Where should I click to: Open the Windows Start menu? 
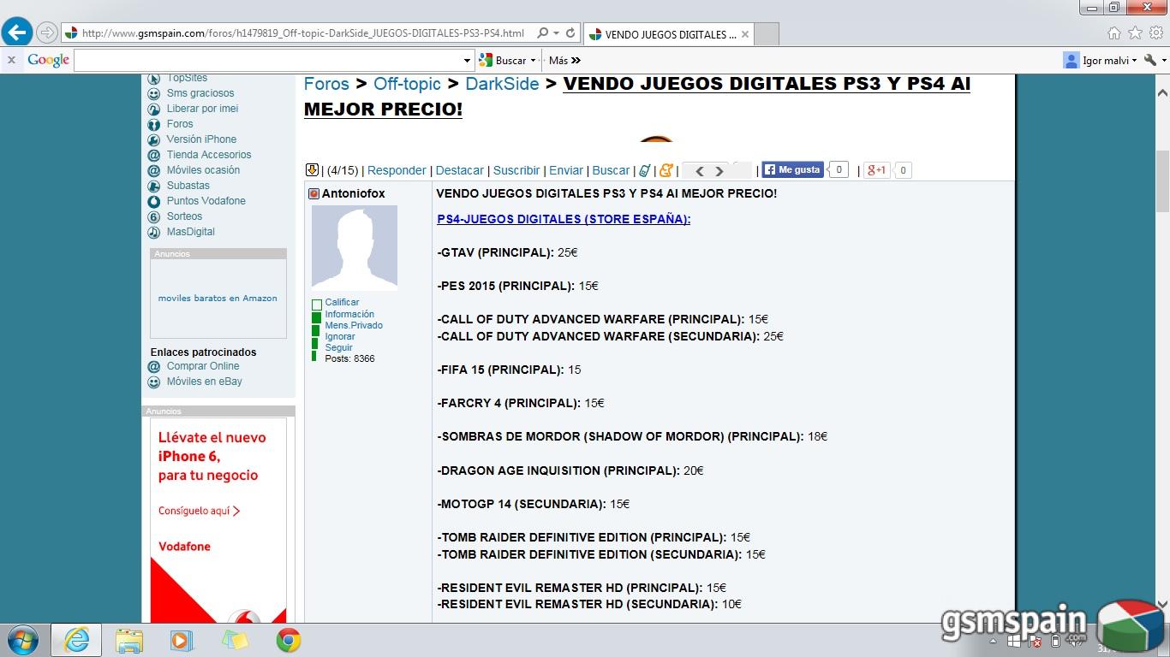tap(23, 640)
